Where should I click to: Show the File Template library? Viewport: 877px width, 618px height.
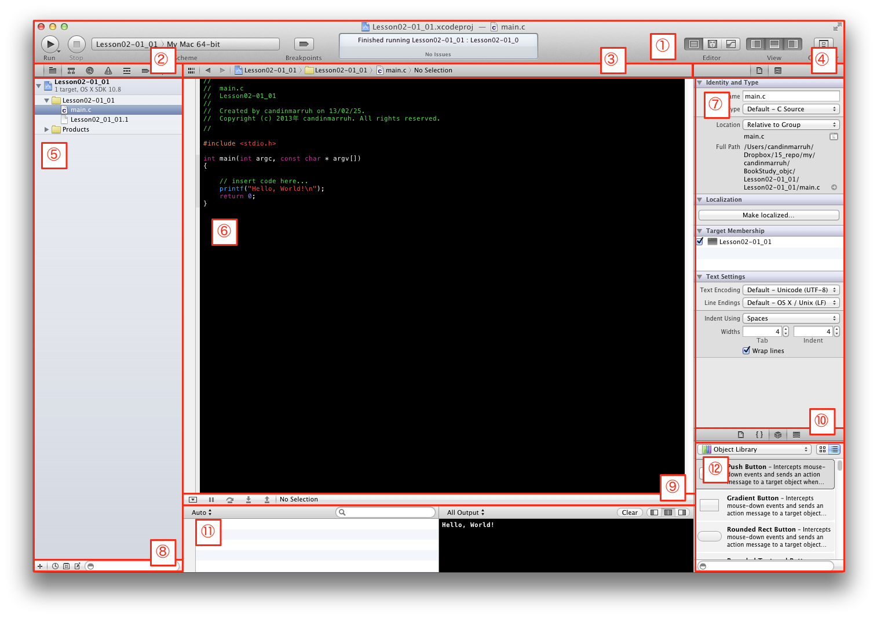pyautogui.click(x=741, y=435)
